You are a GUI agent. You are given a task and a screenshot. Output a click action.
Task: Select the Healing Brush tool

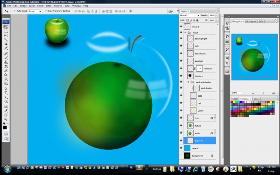(x=6, y=54)
